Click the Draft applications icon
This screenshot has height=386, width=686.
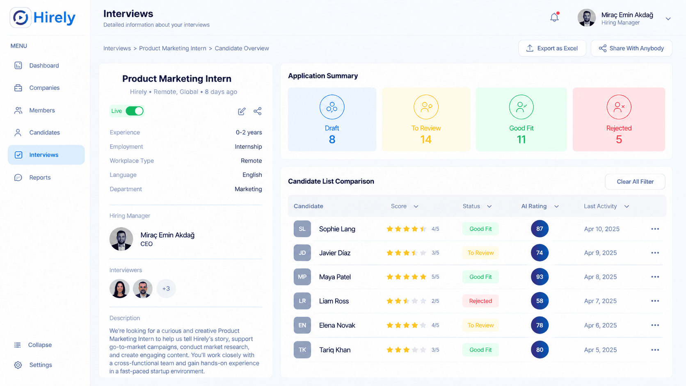[x=332, y=107]
